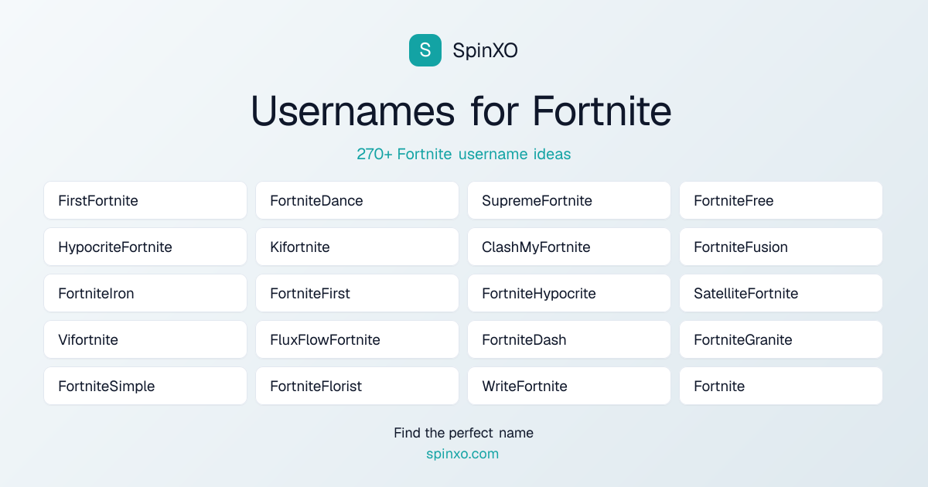Click the SatelliteFortnite username card
Screen dimensions: 928x487
coord(781,293)
